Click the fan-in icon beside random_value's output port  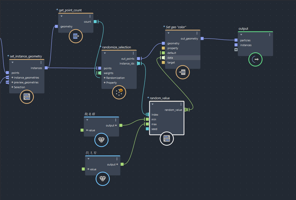[x=186, y=110]
